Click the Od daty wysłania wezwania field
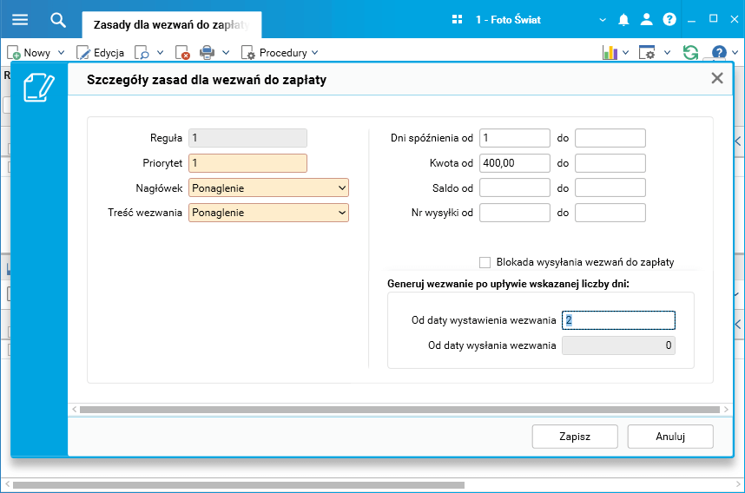The height and width of the screenshot is (493, 745). pos(618,345)
